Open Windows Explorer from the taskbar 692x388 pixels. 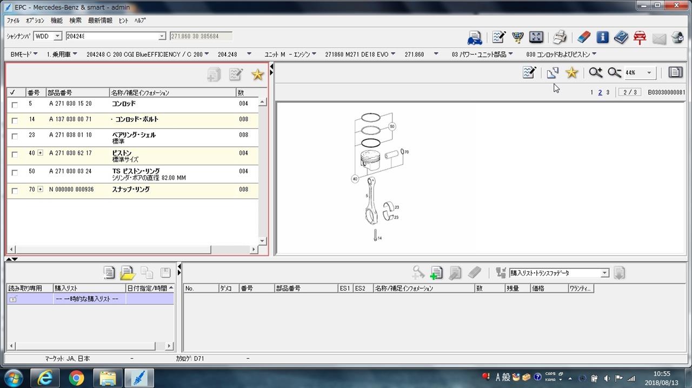point(108,378)
